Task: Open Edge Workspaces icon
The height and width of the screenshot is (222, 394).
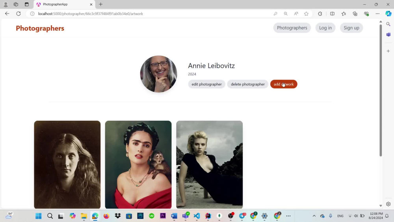Action: (16, 4)
